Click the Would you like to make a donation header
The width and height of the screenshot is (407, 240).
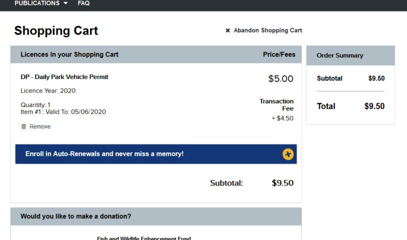pyautogui.click(x=76, y=216)
